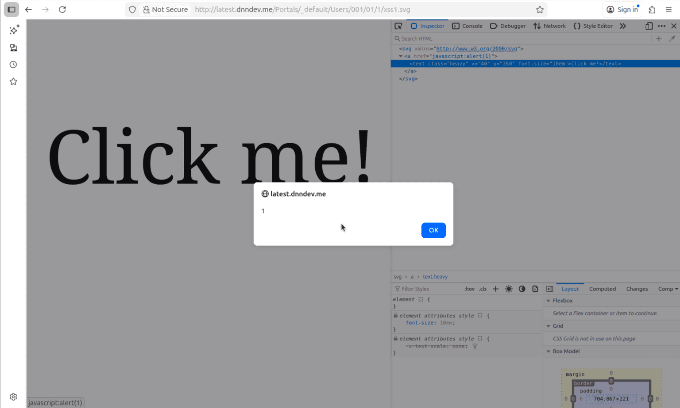Viewport: 680px width, 408px height.
Task: Click the eyedropper color picker icon
Action: 672,39
